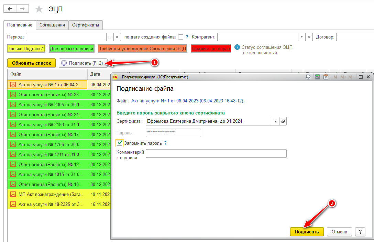Viewport: 374px width, 242px height.
Task: Expand the Сертификат dropdown list
Action: click(x=275, y=121)
